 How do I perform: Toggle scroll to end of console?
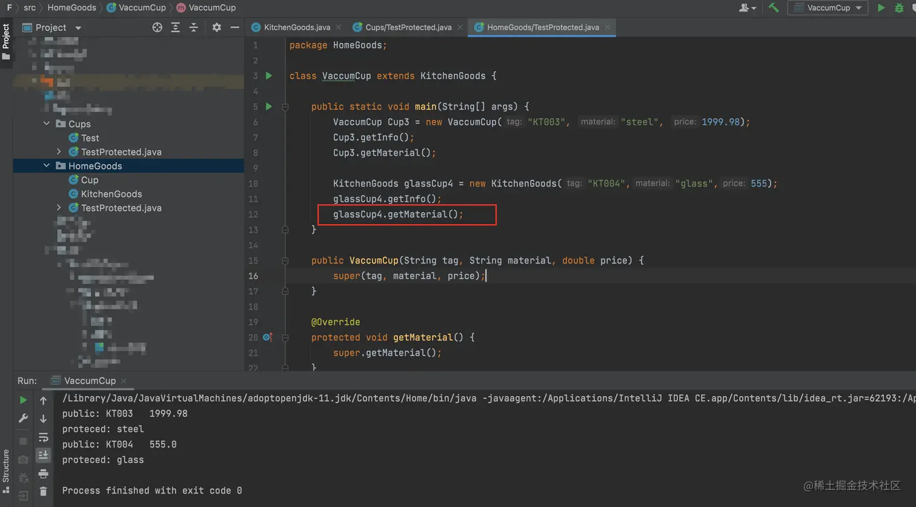tap(43, 455)
